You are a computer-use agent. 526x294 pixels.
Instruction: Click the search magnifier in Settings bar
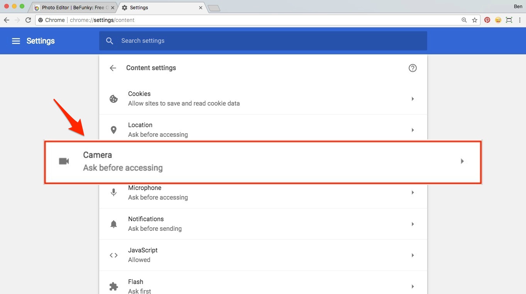110,41
